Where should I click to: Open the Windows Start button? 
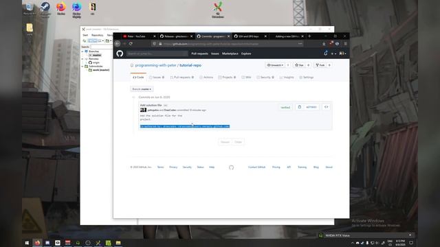27,243
